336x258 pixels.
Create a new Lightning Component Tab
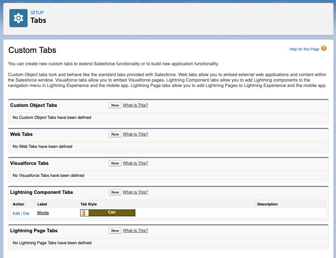(115, 192)
